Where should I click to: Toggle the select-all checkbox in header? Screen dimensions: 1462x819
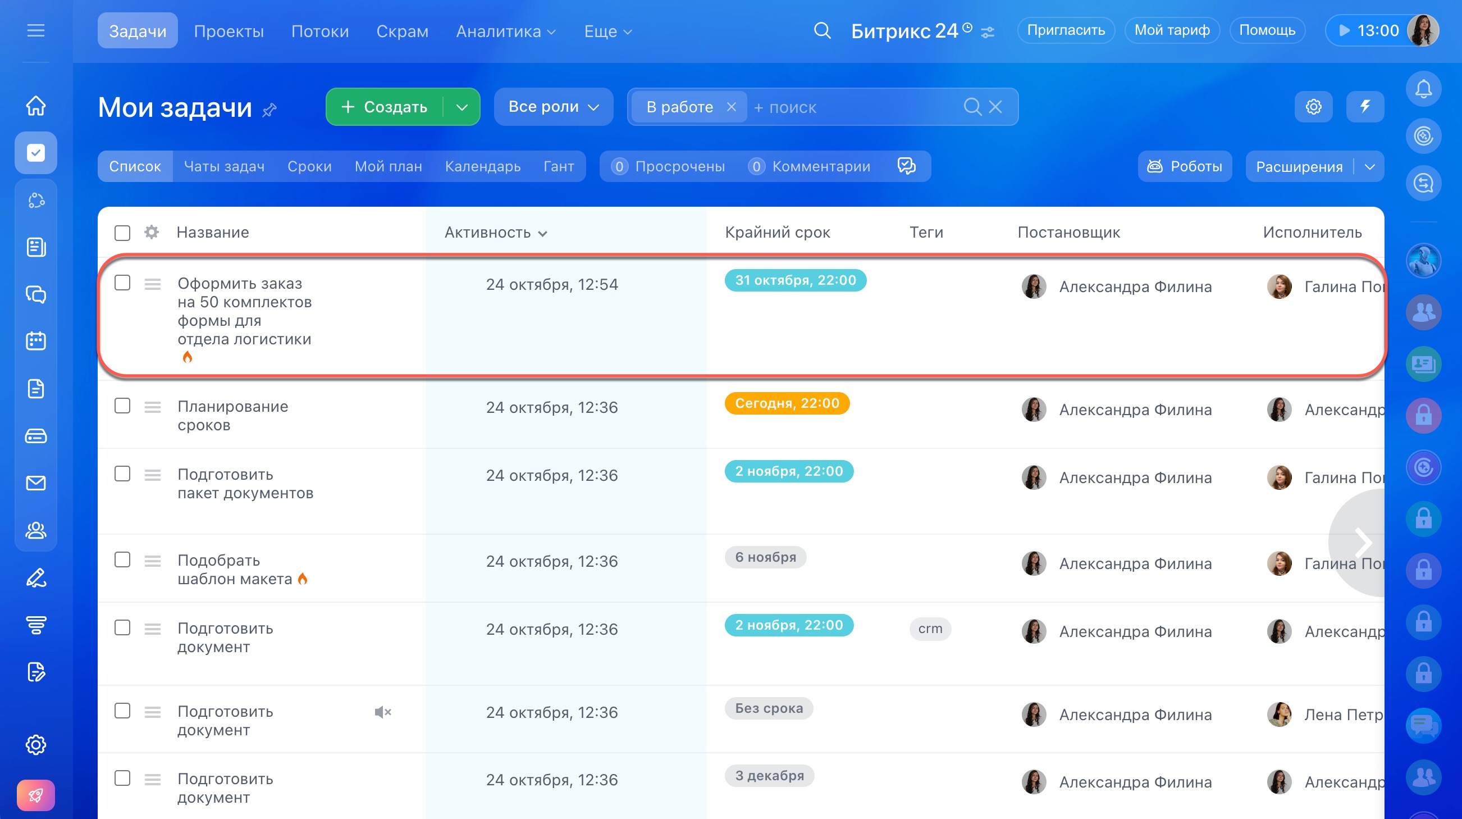tap(122, 233)
